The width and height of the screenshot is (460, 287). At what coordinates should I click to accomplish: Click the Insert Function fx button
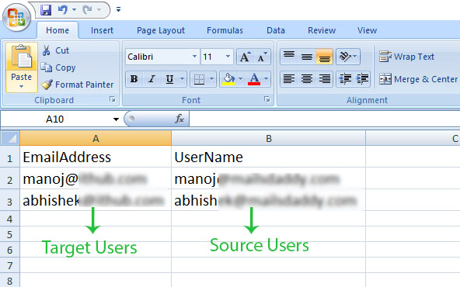click(179, 119)
